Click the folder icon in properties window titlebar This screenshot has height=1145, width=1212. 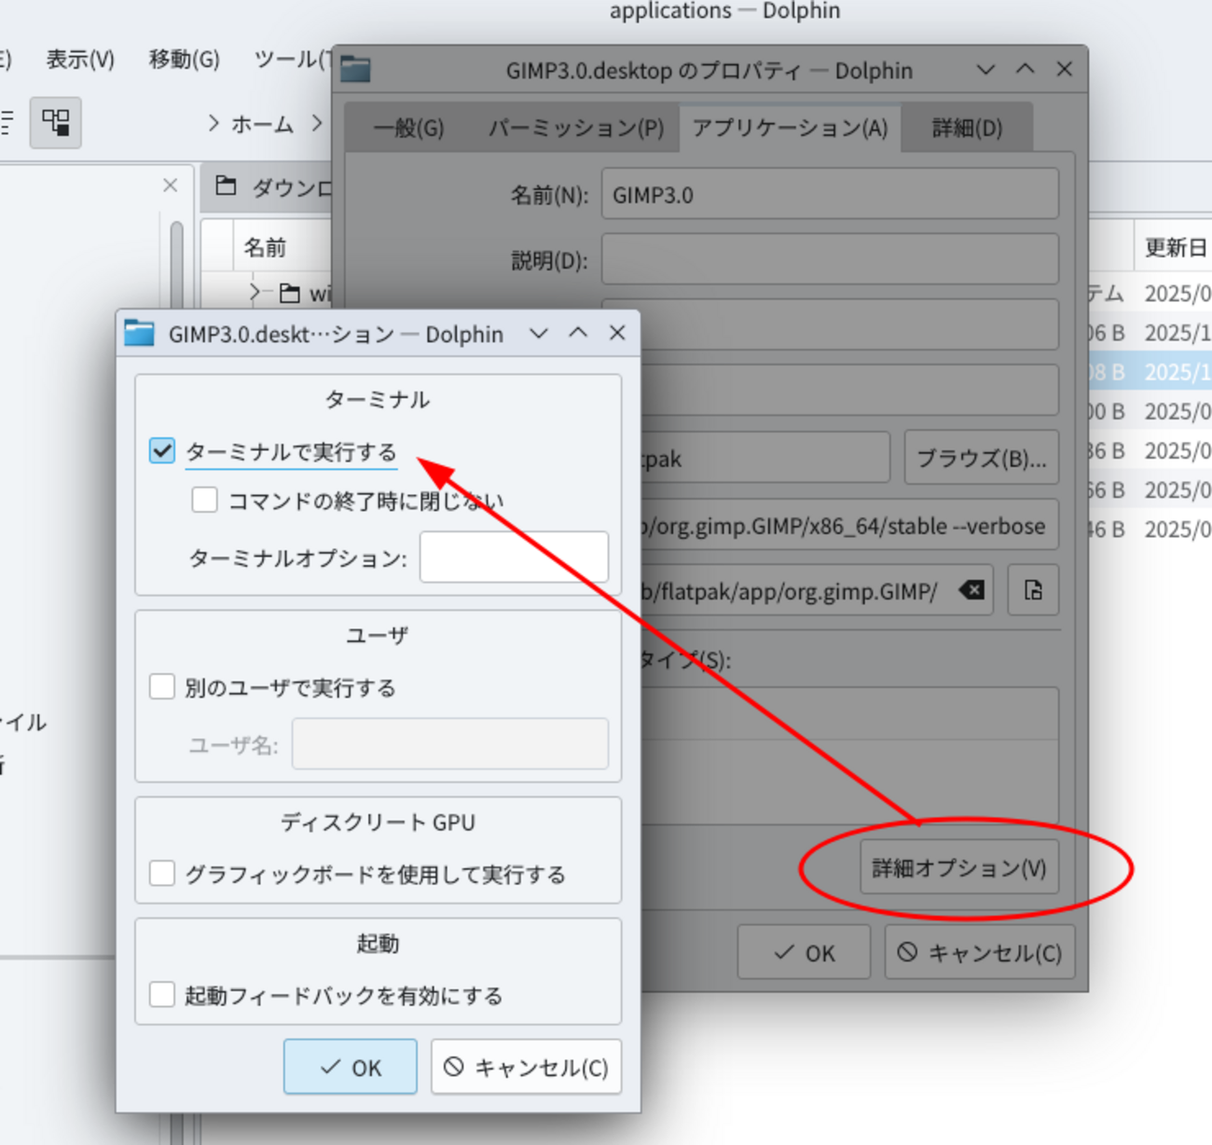point(355,69)
